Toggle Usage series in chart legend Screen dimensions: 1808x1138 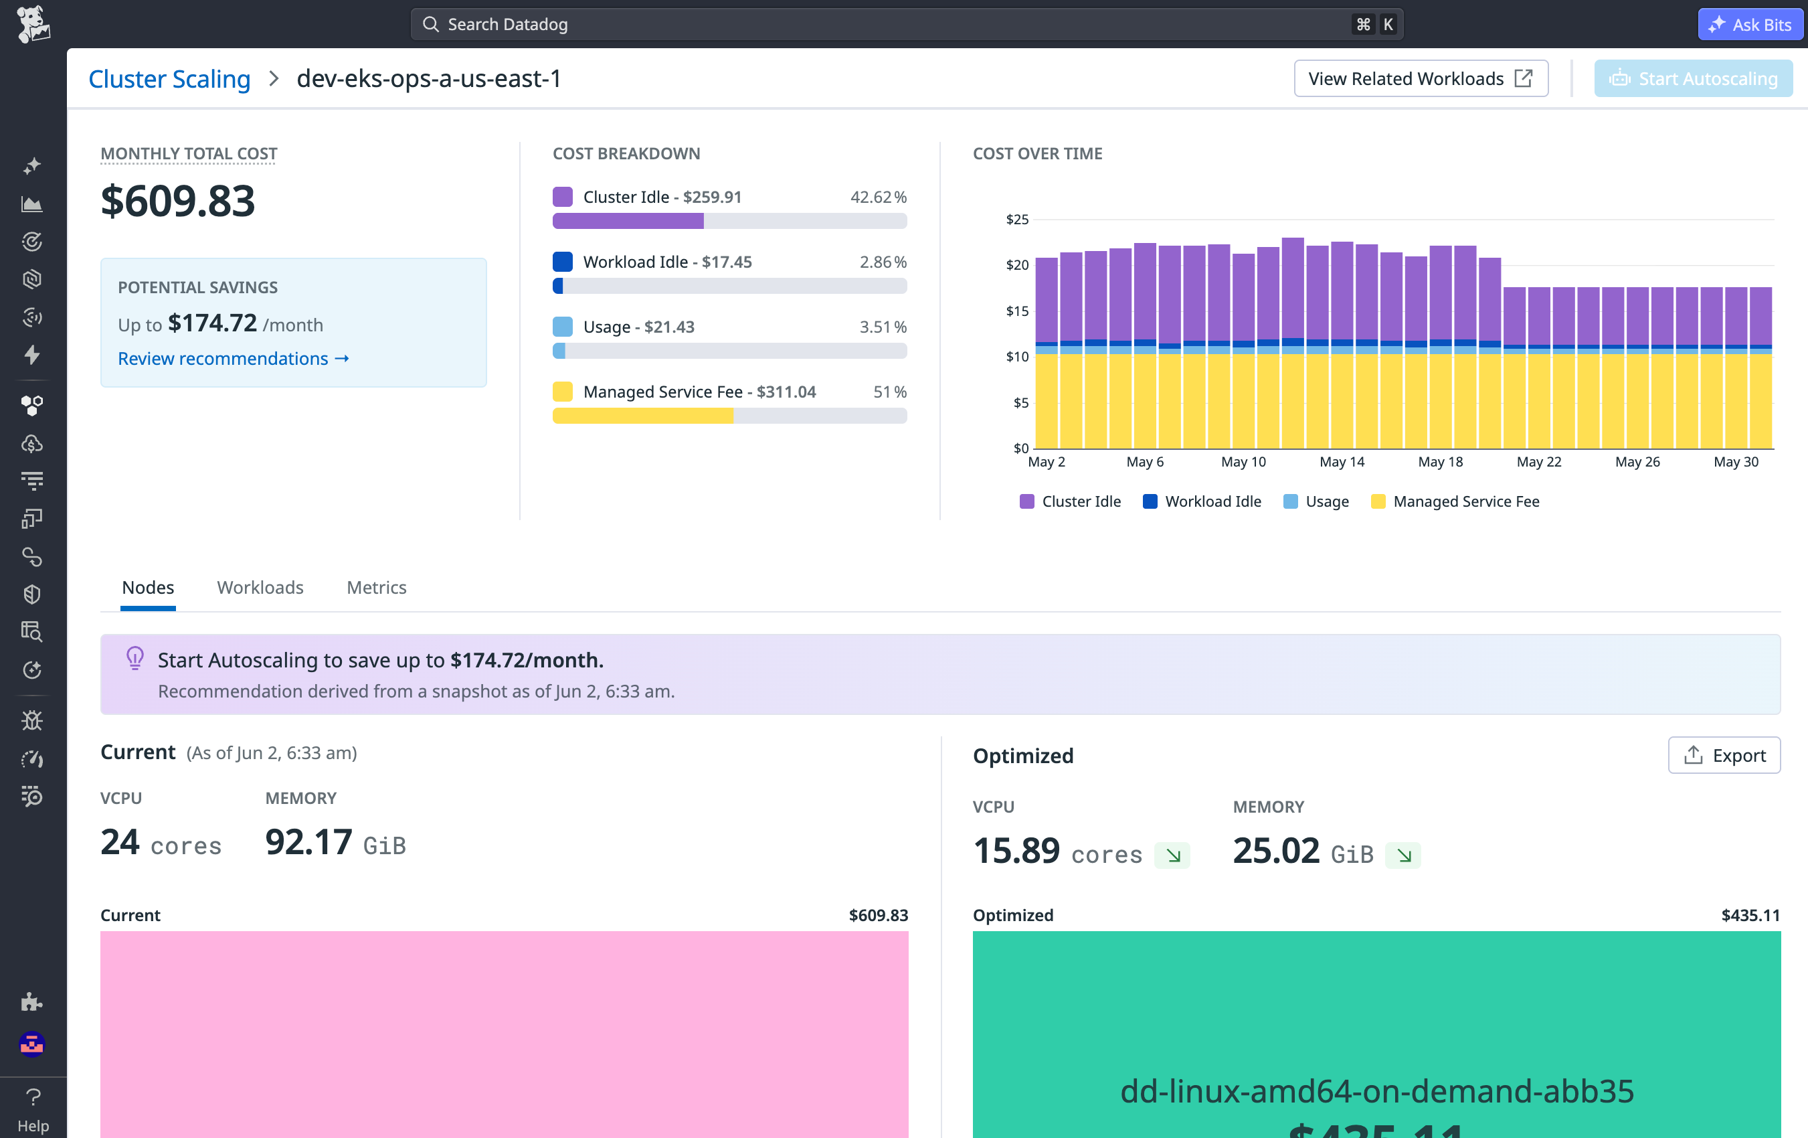(1316, 501)
